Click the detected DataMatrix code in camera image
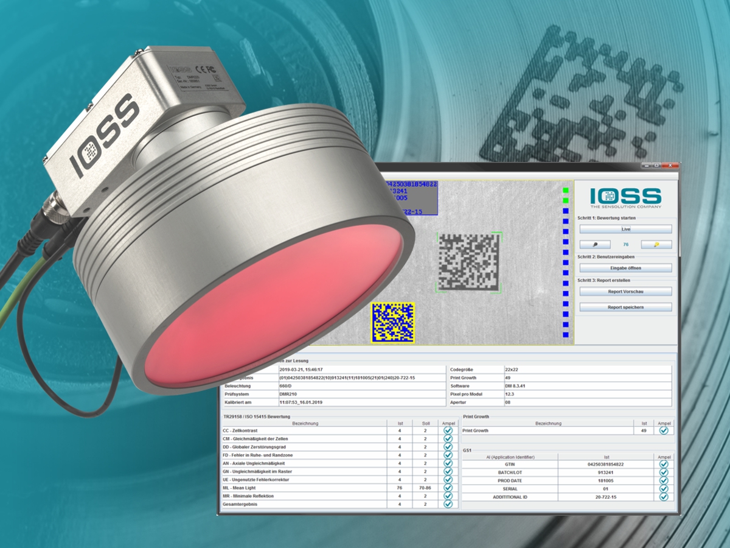730x548 pixels. click(468, 262)
